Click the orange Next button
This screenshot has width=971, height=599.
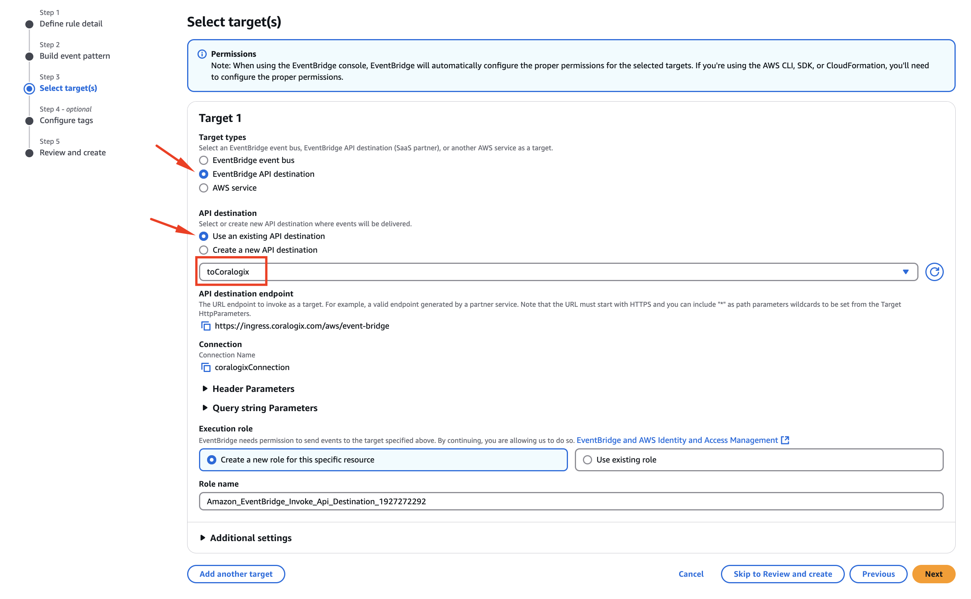pos(933,574)
